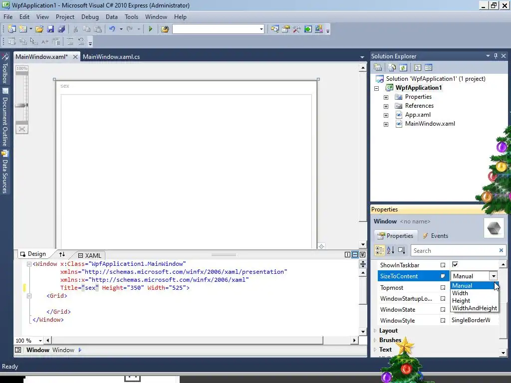Click the WindowState property marker square

click(443, 309)
